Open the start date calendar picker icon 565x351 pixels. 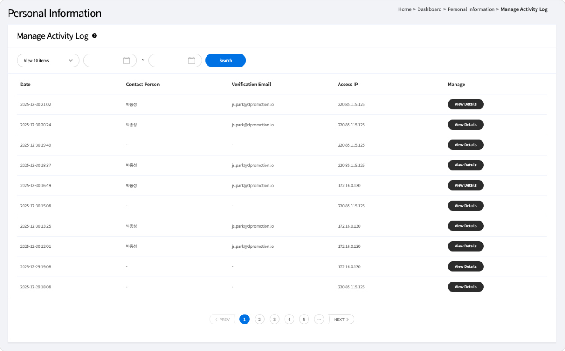point(126,60)
